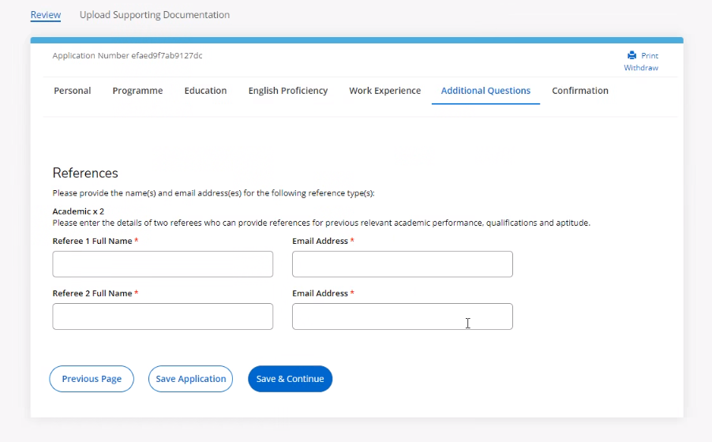Switch to English Proficiency tab

coord(288,91)
